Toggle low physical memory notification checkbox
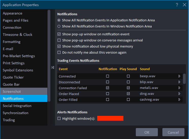Image resolution: width=189 pixels, height=139 pixels. [x=59, y=46]
